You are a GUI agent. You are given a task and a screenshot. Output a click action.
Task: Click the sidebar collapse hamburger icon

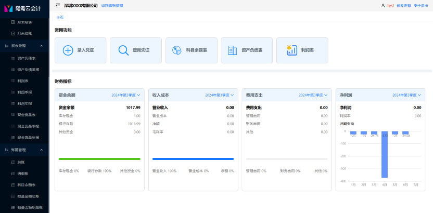(x=57, y=5)
